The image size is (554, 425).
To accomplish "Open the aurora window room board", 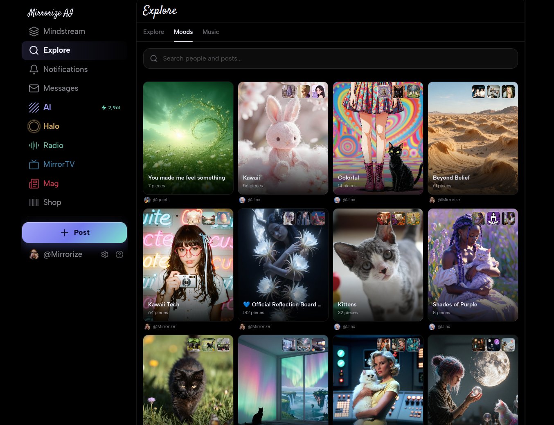I will pyautogui.click(x=283, y=380).
